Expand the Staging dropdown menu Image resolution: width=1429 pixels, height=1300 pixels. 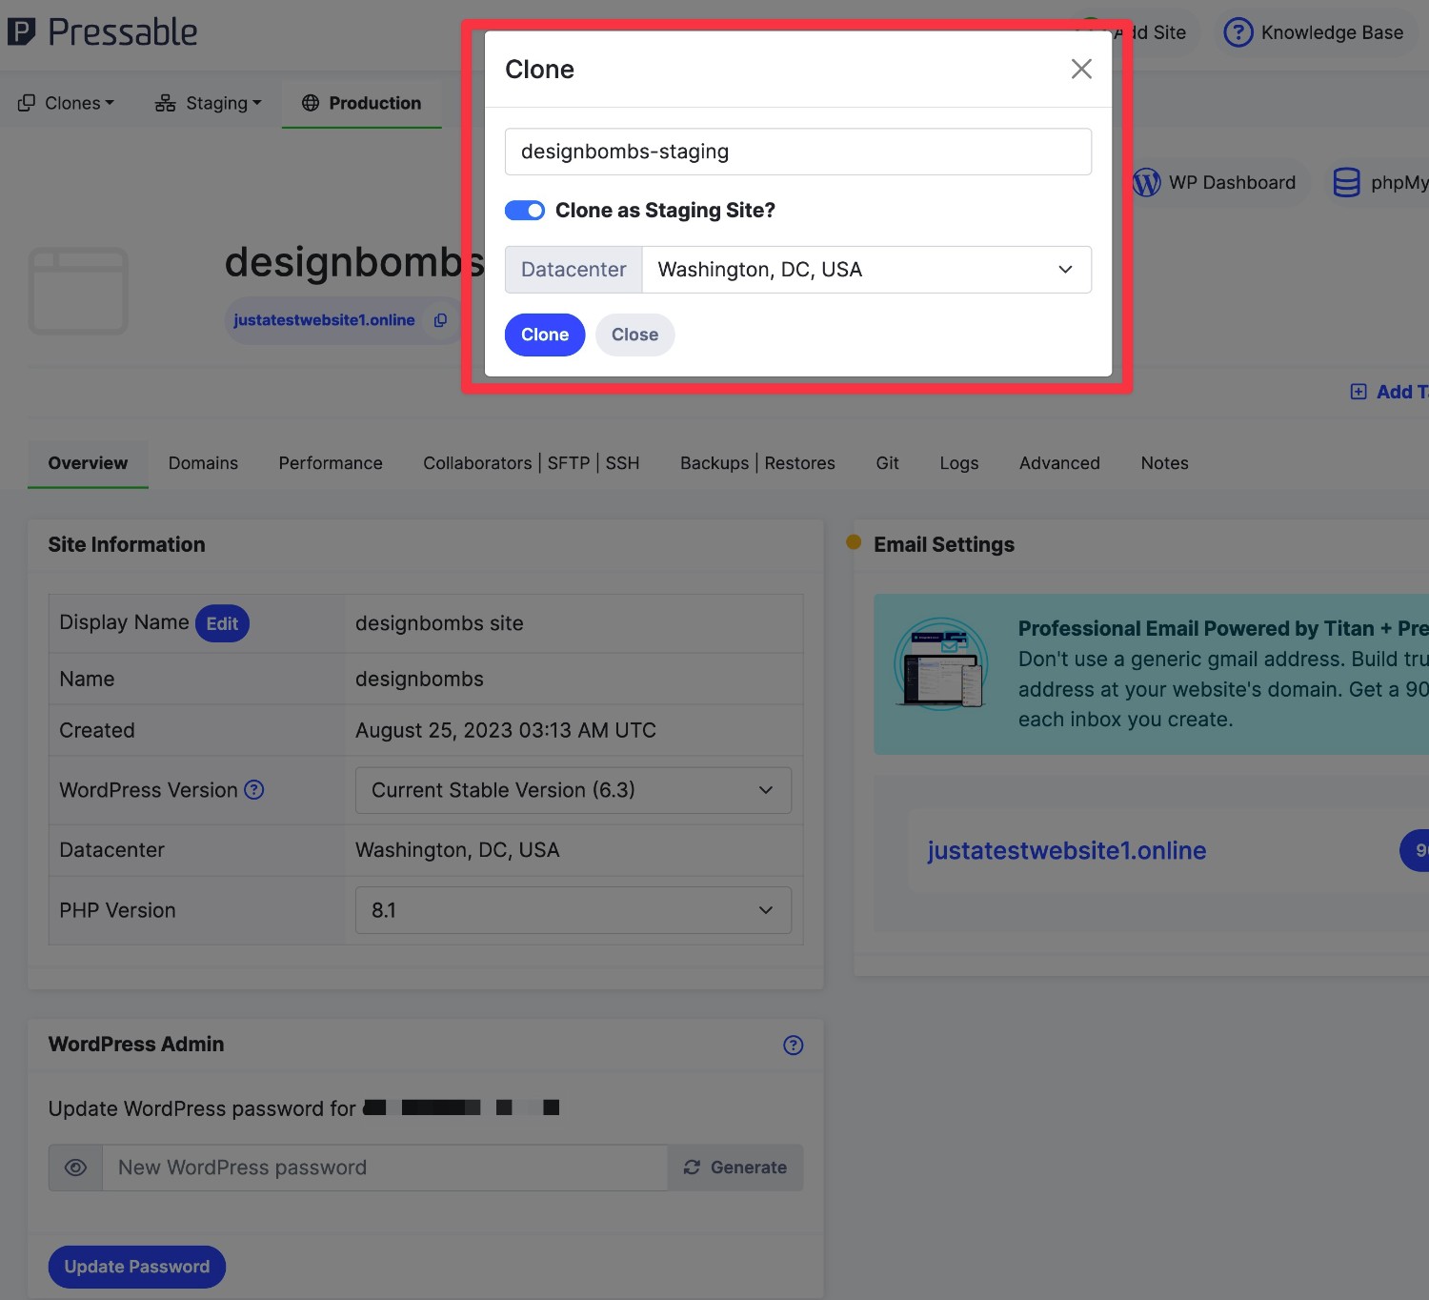coord(208,103)
